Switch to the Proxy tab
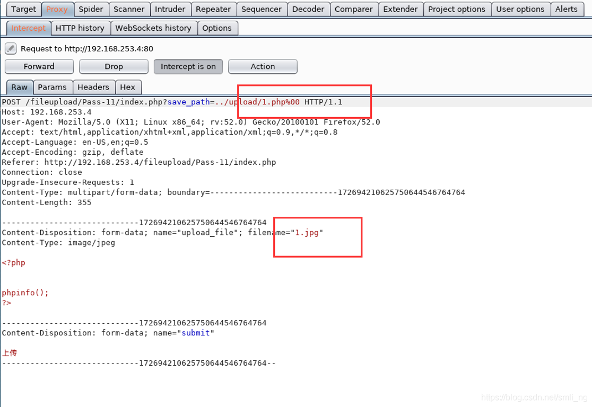The image size is (592, 407). (x=57, y=9)
